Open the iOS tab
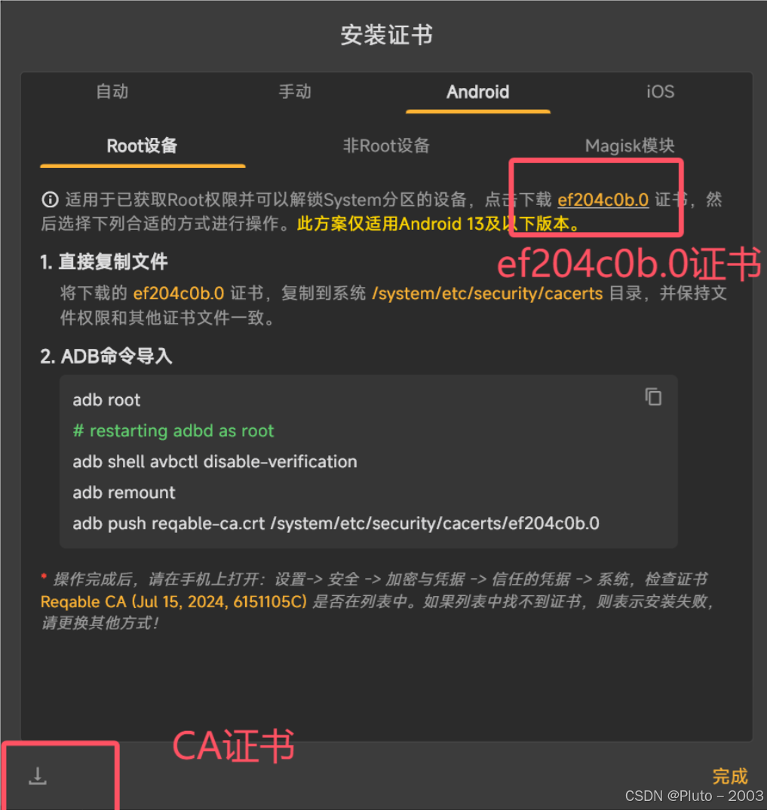767x810 pixels. (x=661, y=91)
